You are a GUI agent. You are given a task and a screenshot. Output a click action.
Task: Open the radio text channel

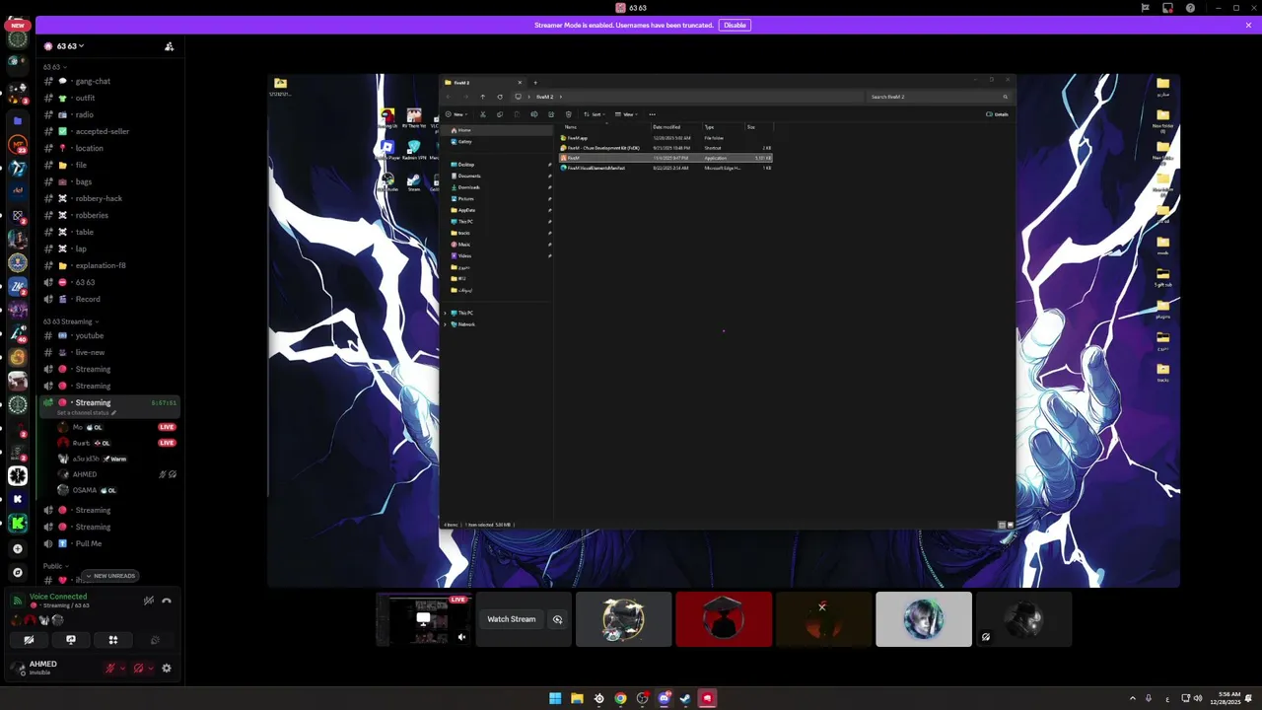[109, 114]
